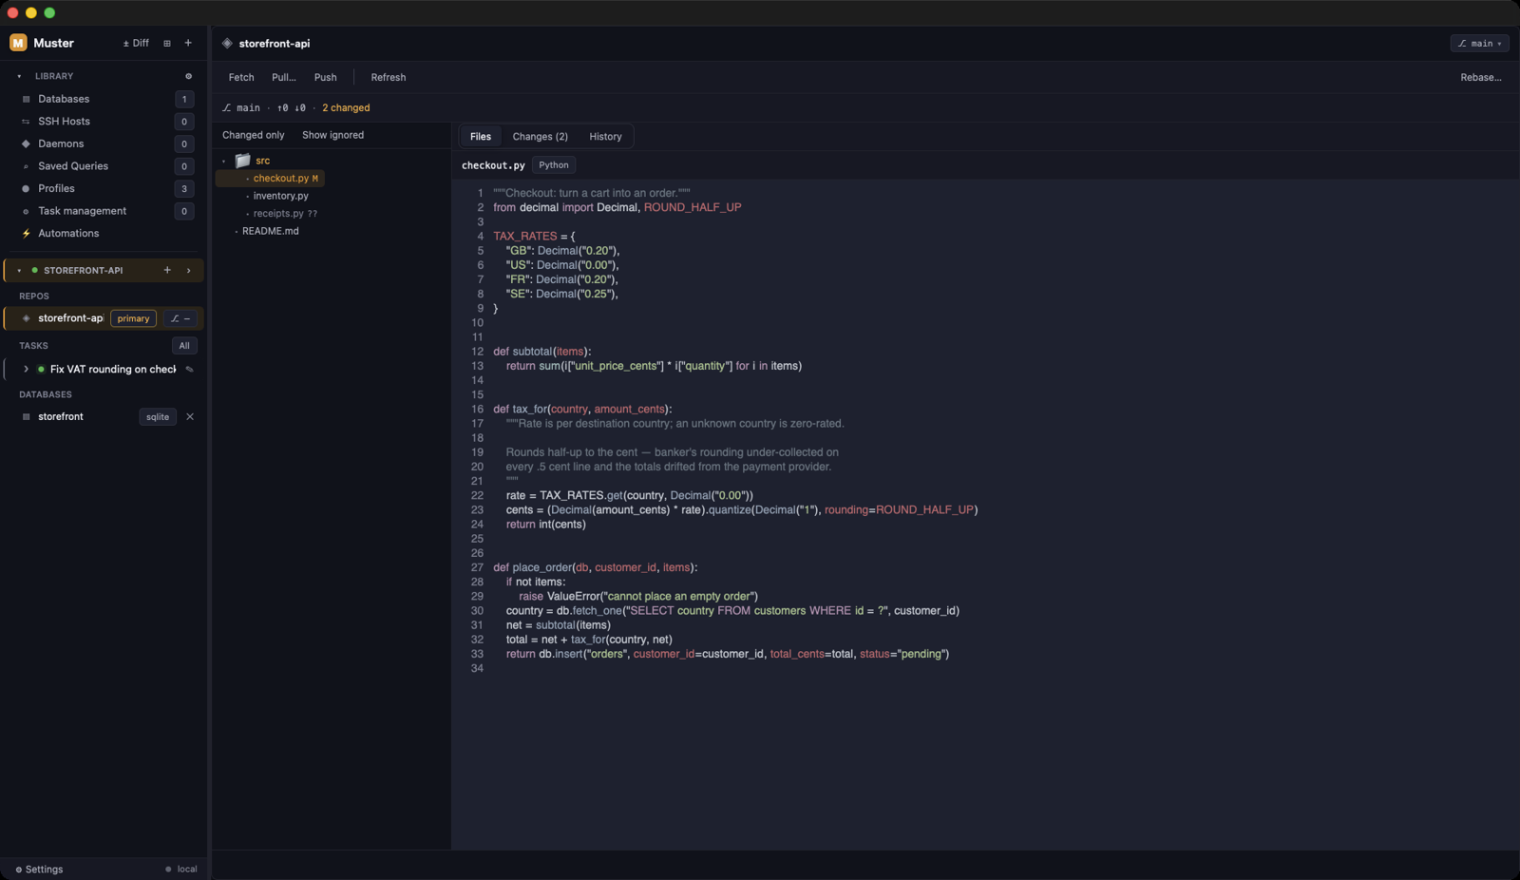Click the sqlite badge on storefront database
This screenshot has width=1520, height=880.
(158, 417)
